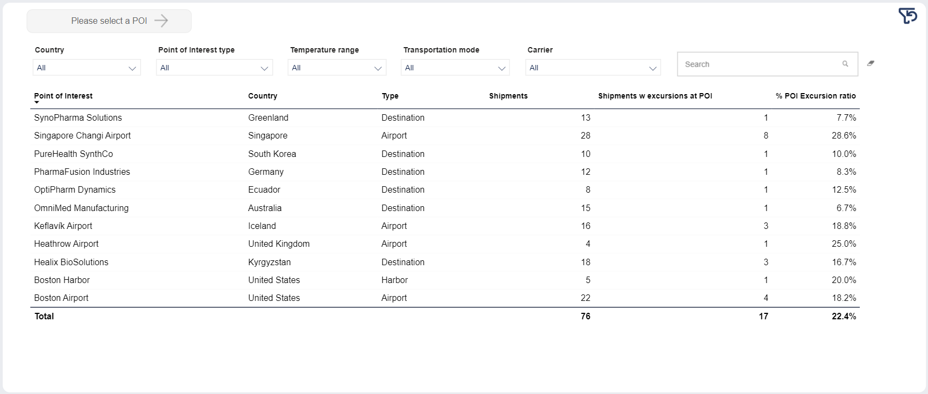Click the 18.8% ratio for Keflavík
This screenshot has height=394, width=928.
[x=844, y=226]
